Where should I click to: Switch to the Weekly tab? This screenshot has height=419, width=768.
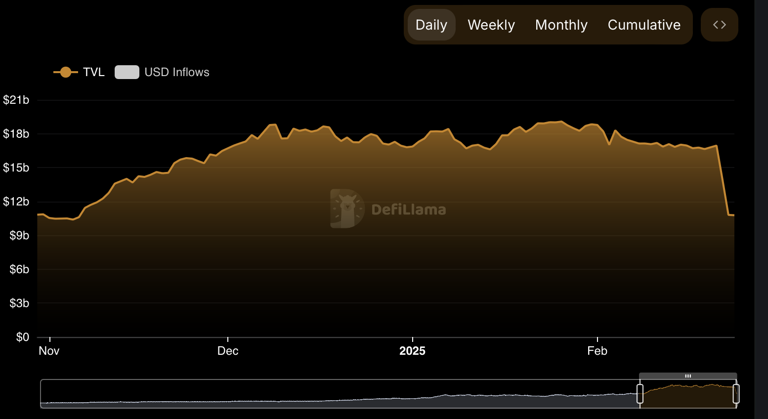click(491, 25)
